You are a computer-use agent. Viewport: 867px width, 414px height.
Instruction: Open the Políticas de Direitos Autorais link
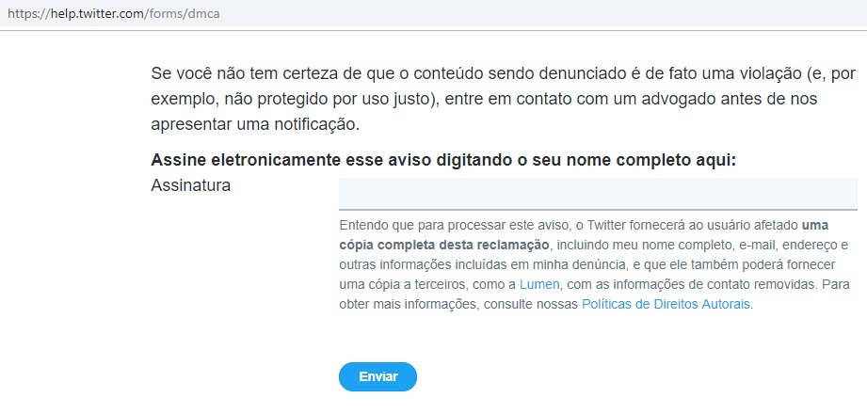tap(667, 305)
